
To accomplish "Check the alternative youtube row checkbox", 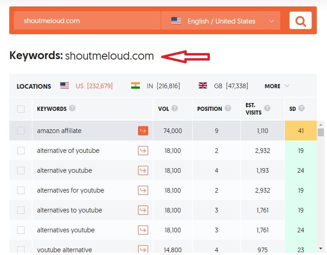I will 21,170.
